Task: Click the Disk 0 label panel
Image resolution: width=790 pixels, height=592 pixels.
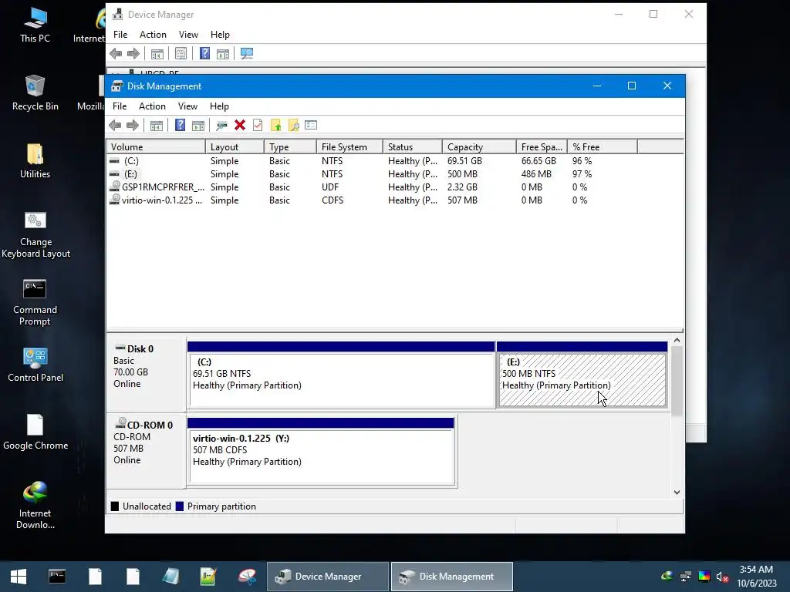Action: 146,375
